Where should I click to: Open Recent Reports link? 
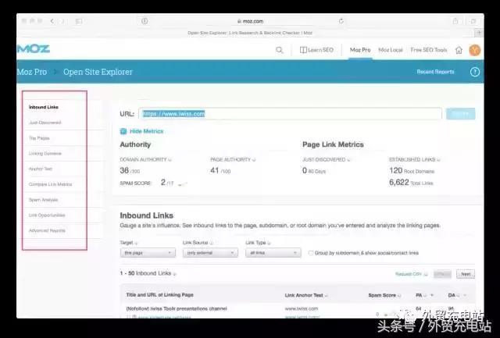point(435,72)
